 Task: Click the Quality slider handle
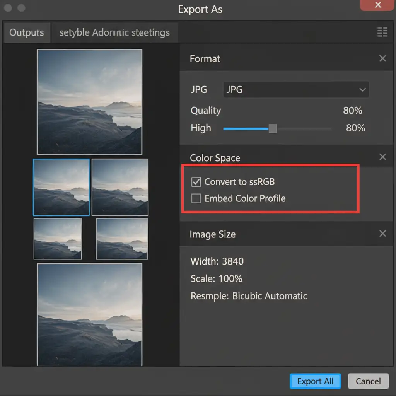point(273,128)
